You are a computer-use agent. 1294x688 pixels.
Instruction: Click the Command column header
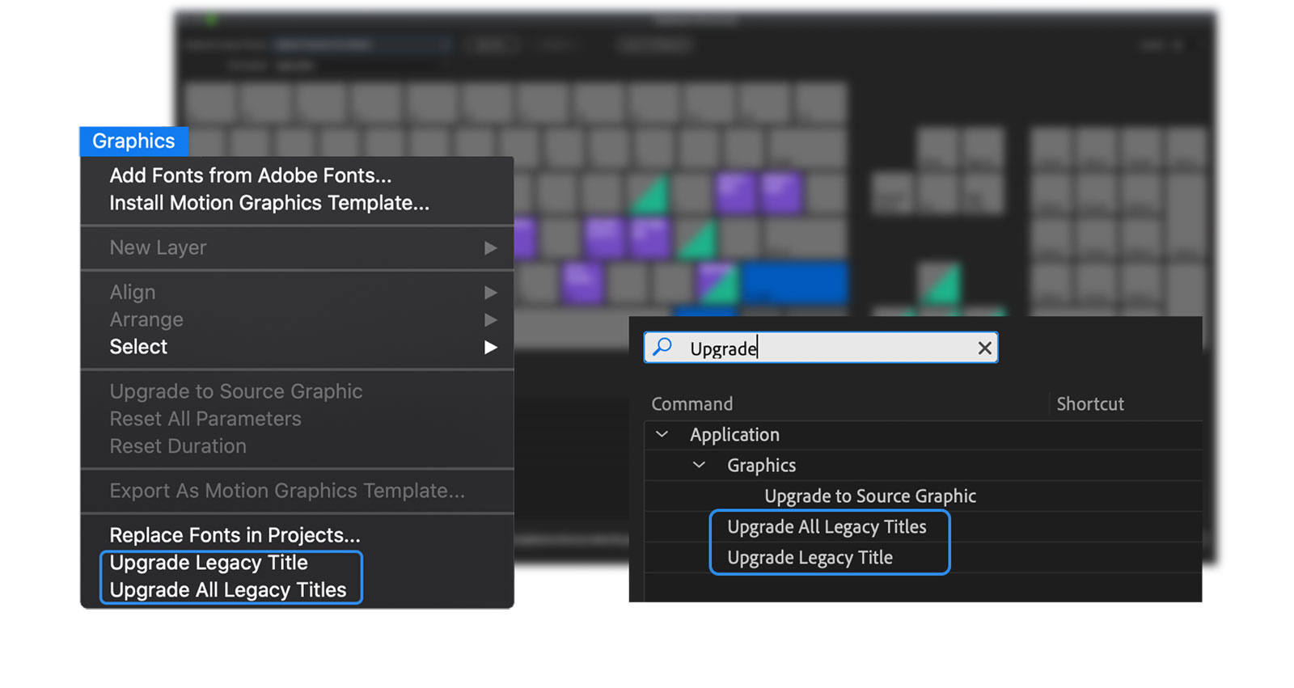tap(692, 404)
